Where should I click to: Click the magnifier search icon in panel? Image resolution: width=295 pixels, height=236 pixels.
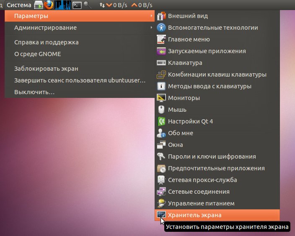[x=87, y=5]
